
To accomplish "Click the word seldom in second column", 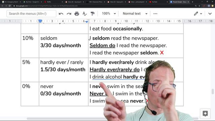I will [49, 38].
